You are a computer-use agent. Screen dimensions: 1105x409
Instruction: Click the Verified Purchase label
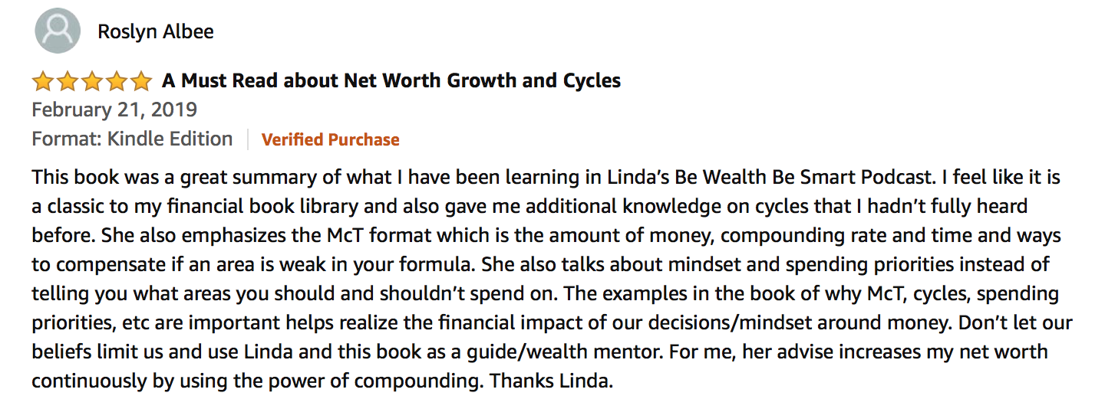[x=331, y=139]
